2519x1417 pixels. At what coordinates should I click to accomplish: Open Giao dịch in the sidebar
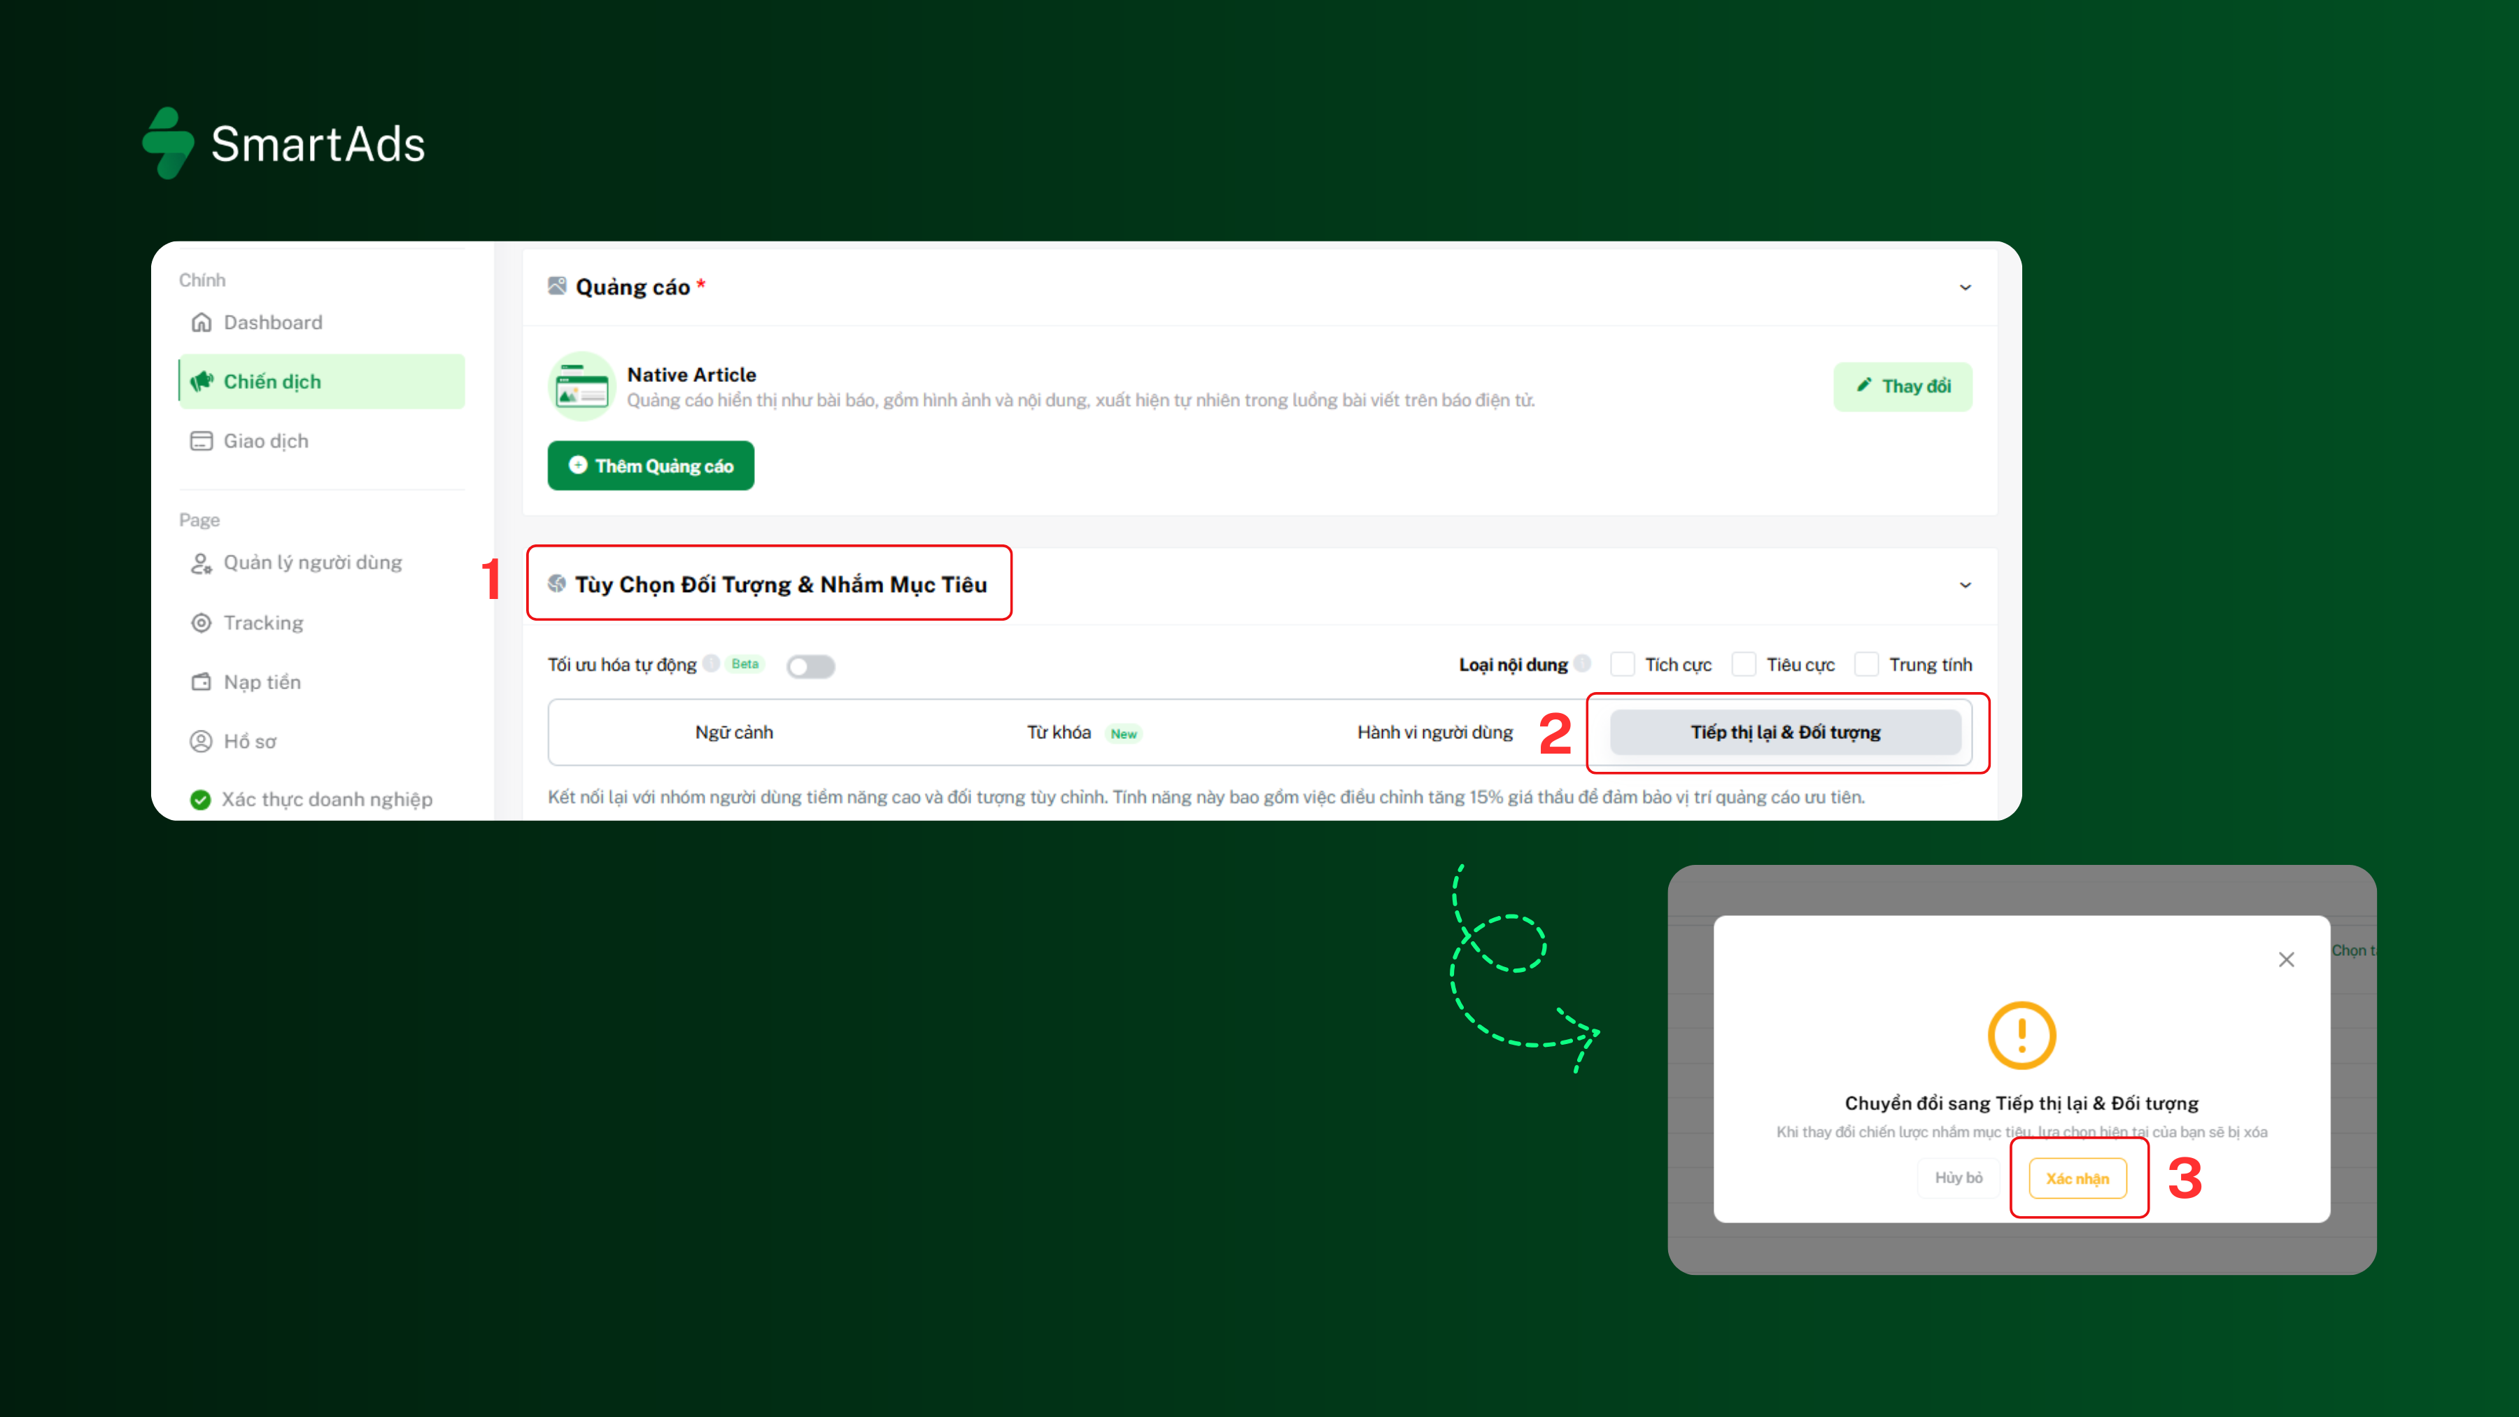coord(322,441)
